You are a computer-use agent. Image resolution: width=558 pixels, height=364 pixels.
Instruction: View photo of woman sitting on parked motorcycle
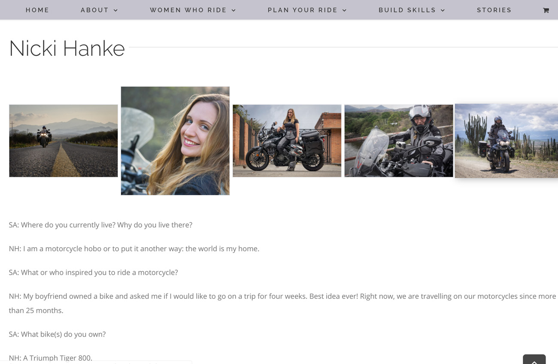tap(287, 141)
